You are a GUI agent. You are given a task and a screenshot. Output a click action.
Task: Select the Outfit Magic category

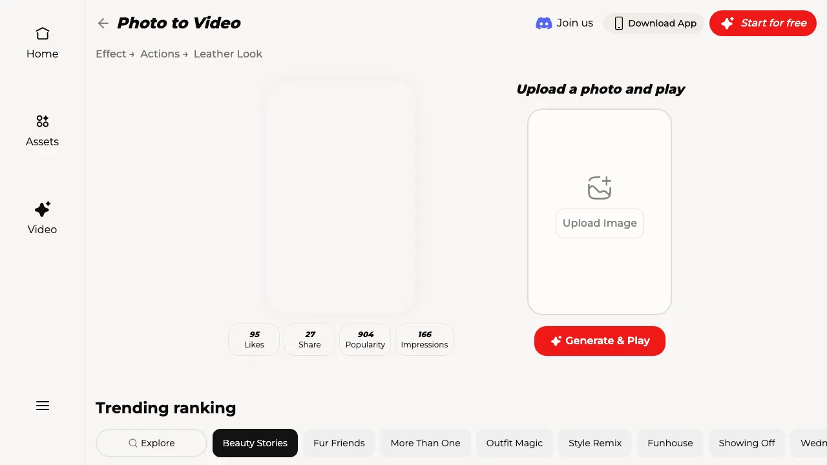click(514, 443)
